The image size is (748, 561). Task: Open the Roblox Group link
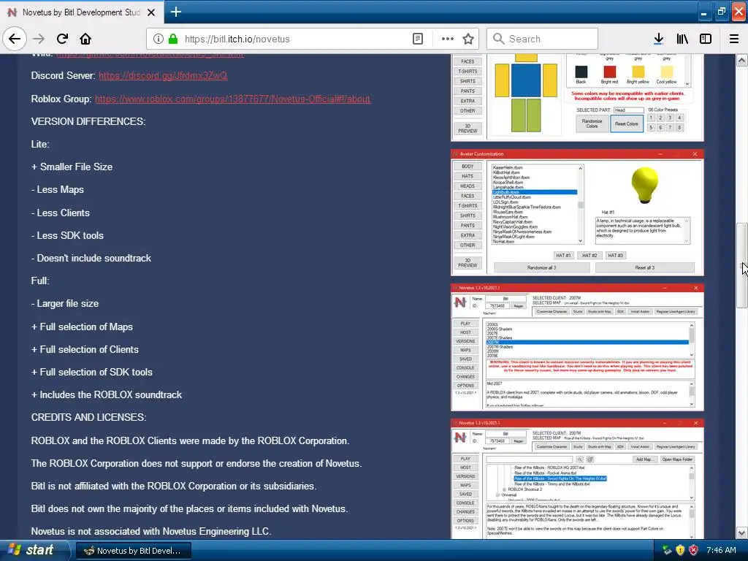pos(233,99)
